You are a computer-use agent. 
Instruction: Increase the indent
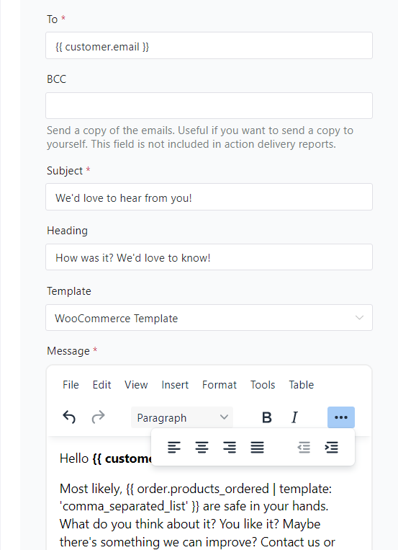coord(331,447)
